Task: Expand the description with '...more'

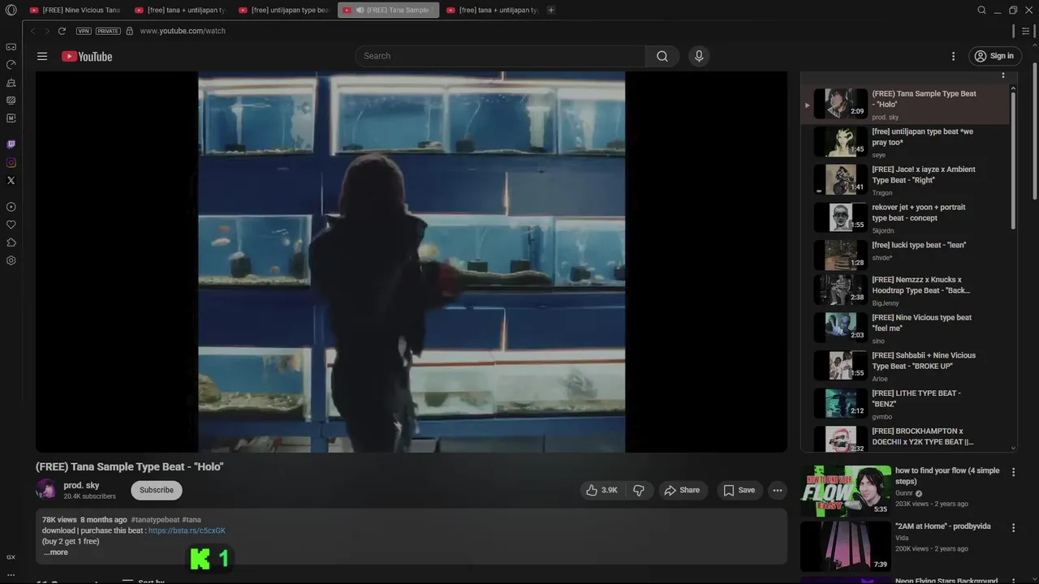Action: point(56,552)
